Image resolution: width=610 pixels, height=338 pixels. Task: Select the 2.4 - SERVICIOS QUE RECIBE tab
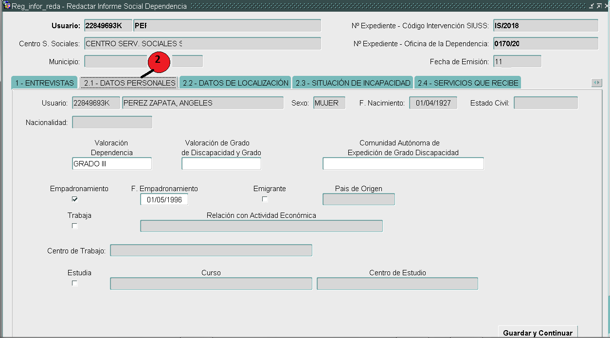tap(467, 83)
